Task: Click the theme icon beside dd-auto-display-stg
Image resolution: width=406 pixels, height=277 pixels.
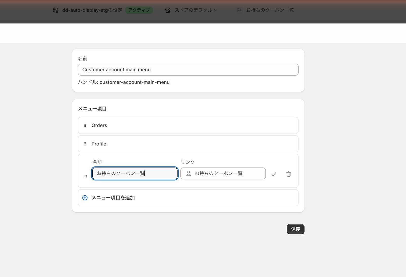Action: pyautogui.click(x=56, y=10)
